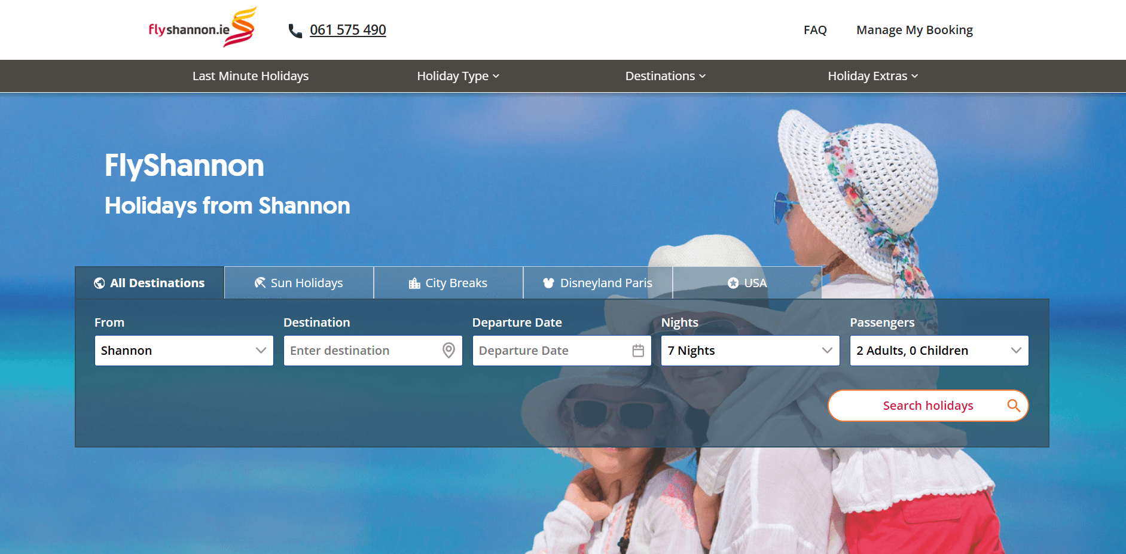Expand the Holiday Extras menu
Image resolution: width=1126 pixels, height=554 pixels.
point(873,76)
